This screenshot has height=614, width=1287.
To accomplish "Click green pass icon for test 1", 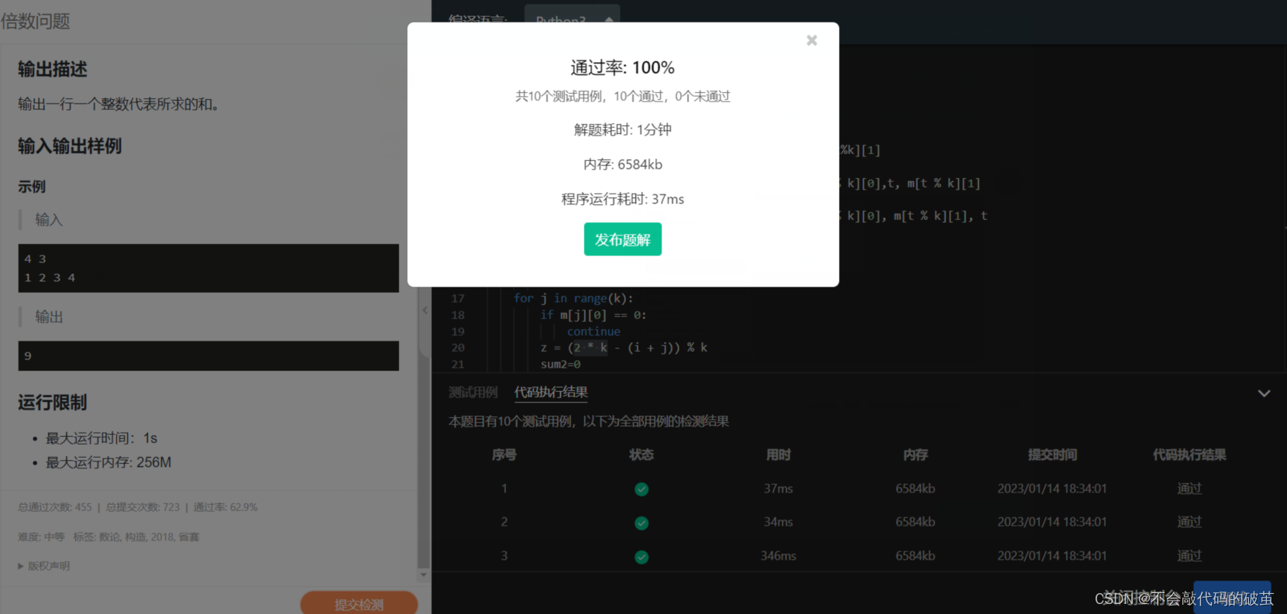I will pos(642,489).
